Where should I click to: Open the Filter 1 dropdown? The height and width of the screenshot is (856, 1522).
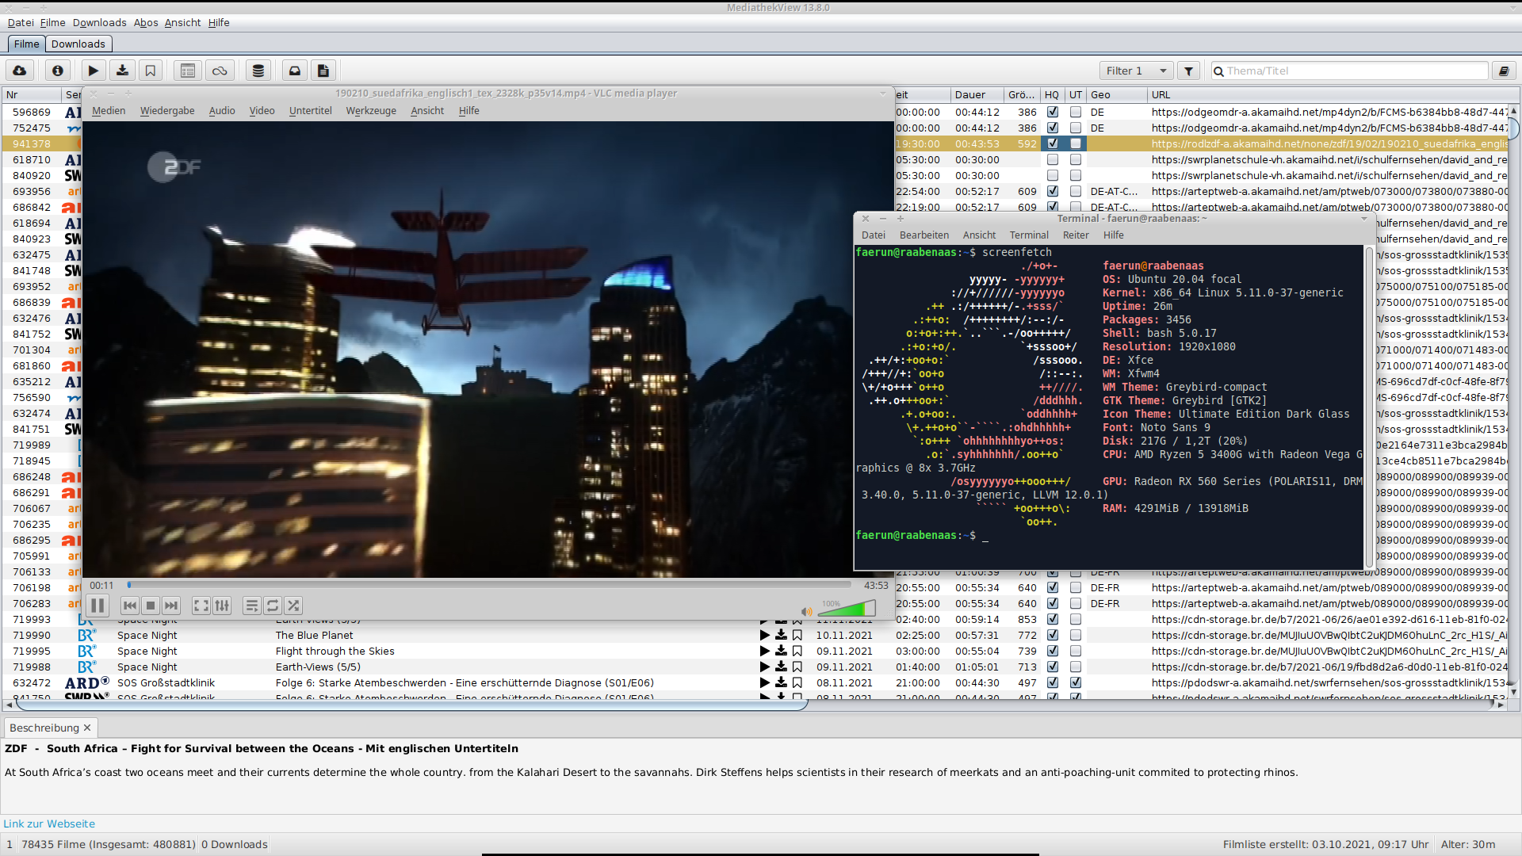[x=1136, y=71]
